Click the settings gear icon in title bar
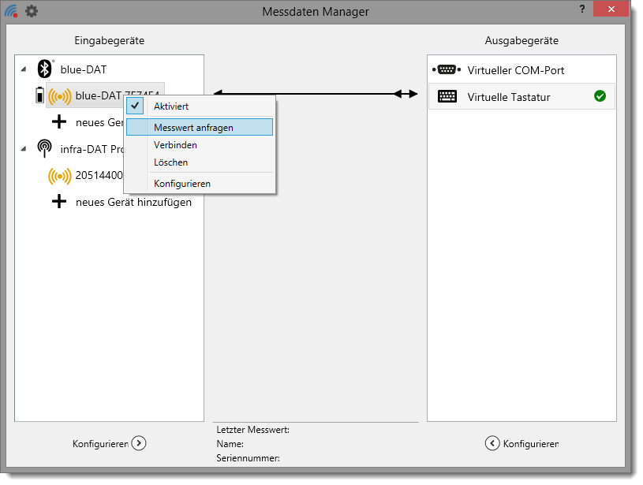643x485 pixels. (x=32, y=11)
